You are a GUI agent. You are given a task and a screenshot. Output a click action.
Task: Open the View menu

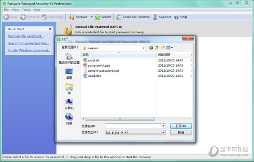[x=15, y=10]
